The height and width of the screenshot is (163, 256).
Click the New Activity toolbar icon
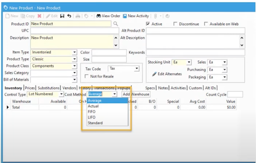pos(136,16)
